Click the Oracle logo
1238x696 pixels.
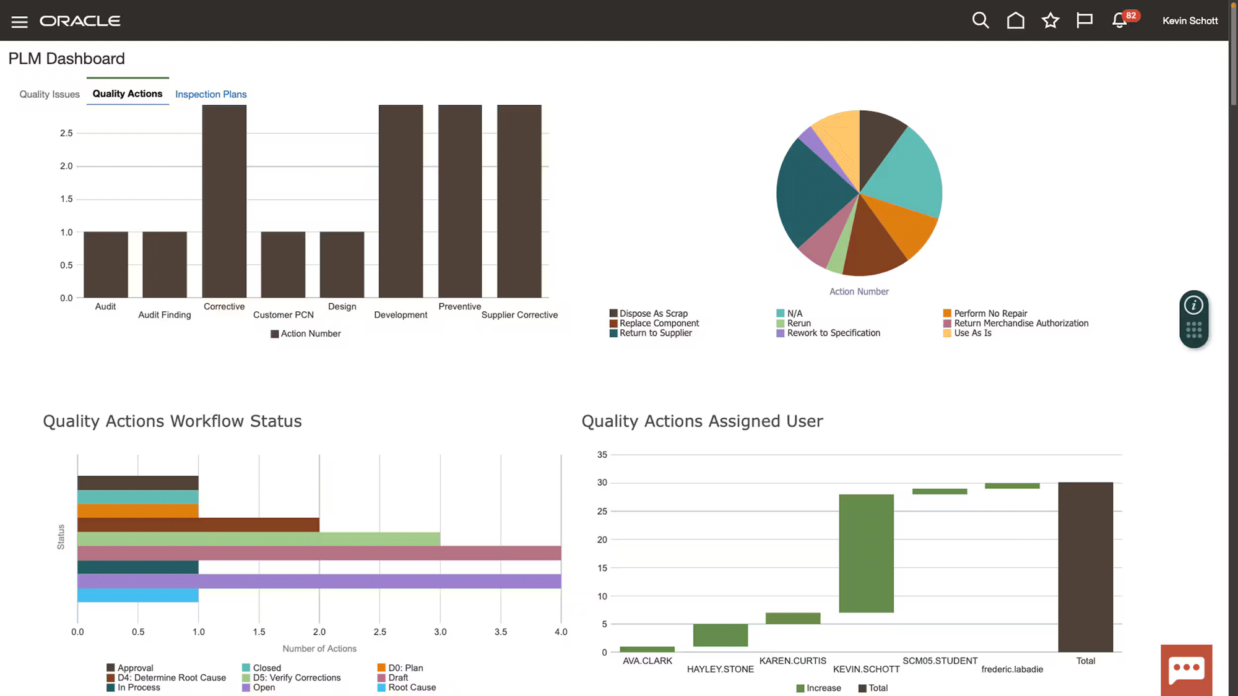click(80, 20)
